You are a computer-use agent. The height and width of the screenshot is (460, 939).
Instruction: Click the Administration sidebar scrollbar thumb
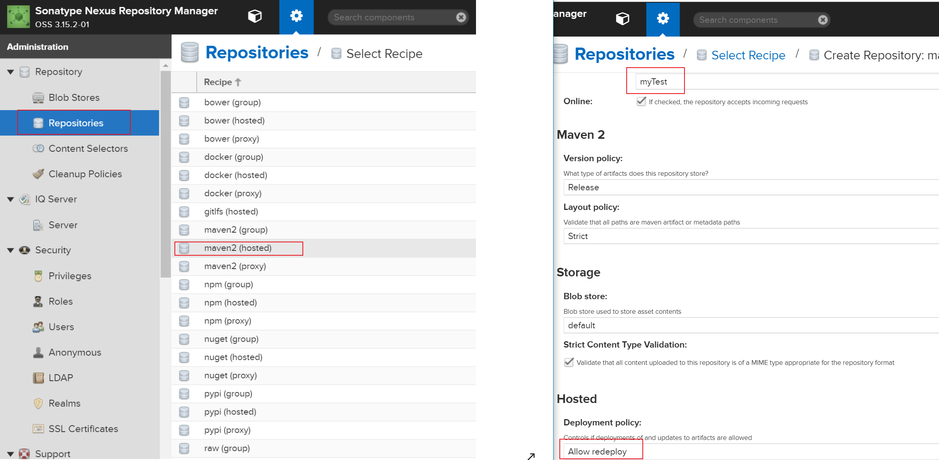(166, 174)
